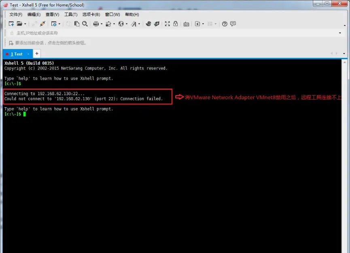350x253 pixels.
Task: Click the new tab plus button
Action: [36, 53]
